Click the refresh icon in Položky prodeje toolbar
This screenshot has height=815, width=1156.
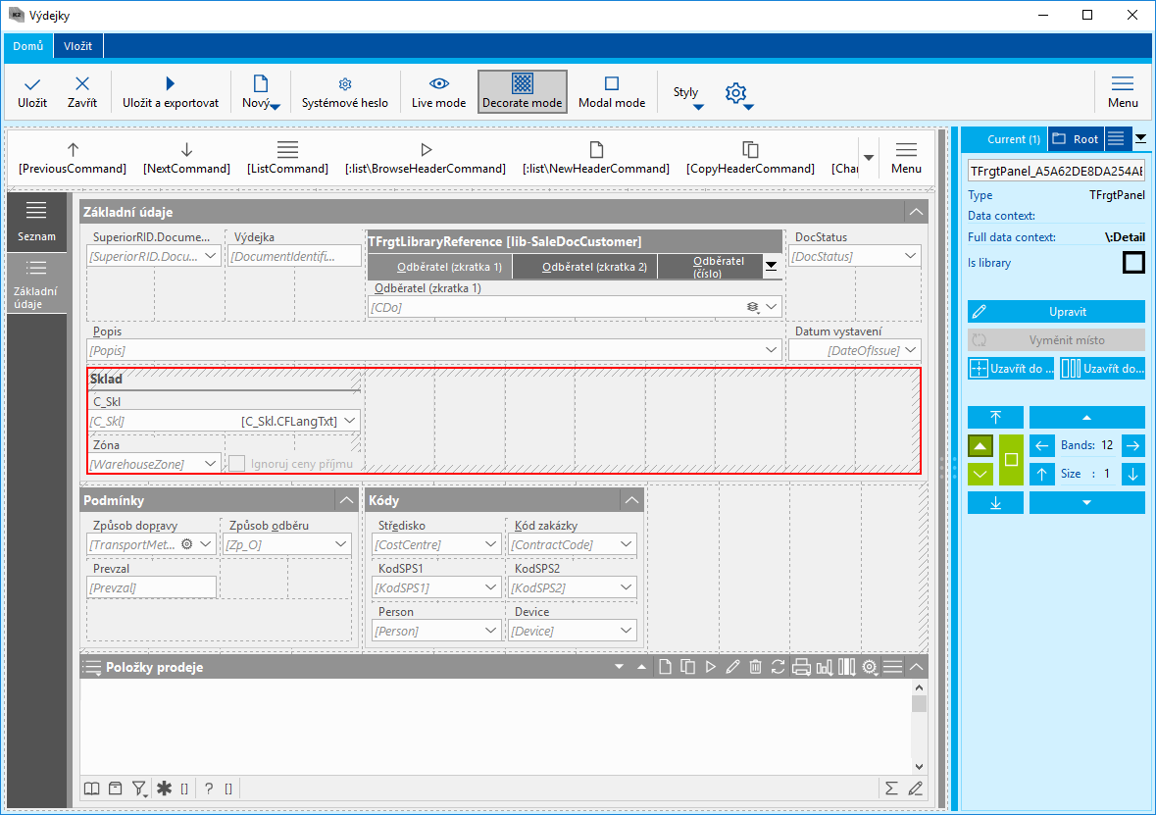(779, 667)
